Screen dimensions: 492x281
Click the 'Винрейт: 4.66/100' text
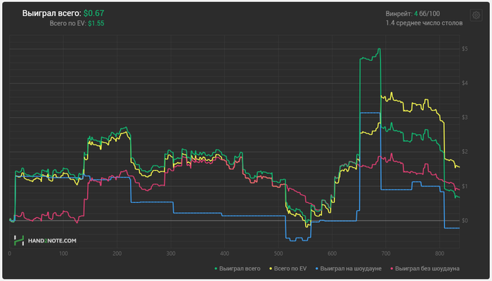413,14
